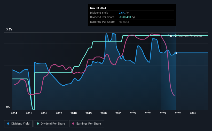Click the 2025 x-axis label
Viewport: 212px width, 131px height.
click(178, 113)
